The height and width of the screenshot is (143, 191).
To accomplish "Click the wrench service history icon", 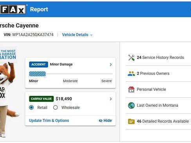I will click(131, 57).
